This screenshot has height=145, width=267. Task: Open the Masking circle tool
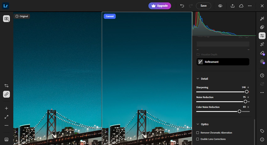[x=262, y=62]
